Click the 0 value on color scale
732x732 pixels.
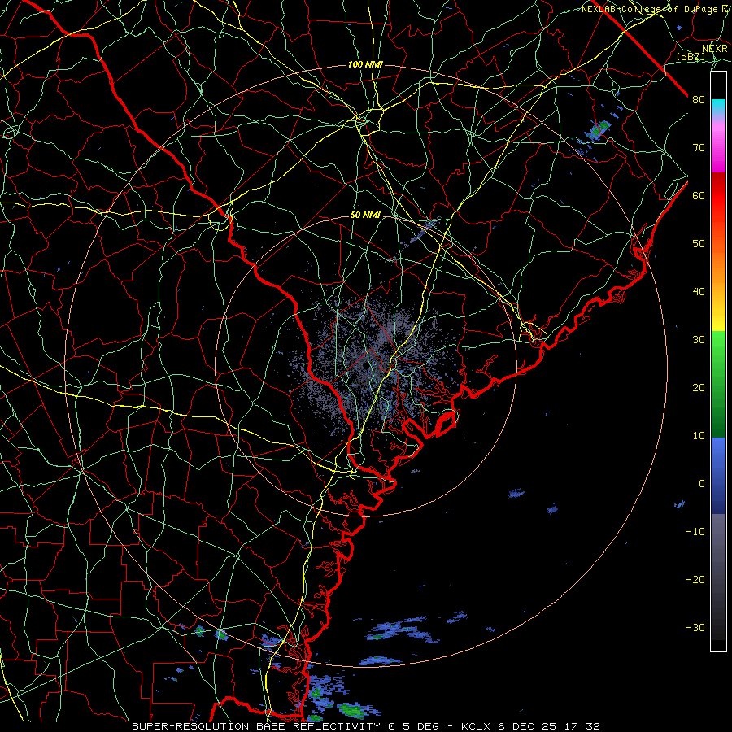tap(701, 484)
